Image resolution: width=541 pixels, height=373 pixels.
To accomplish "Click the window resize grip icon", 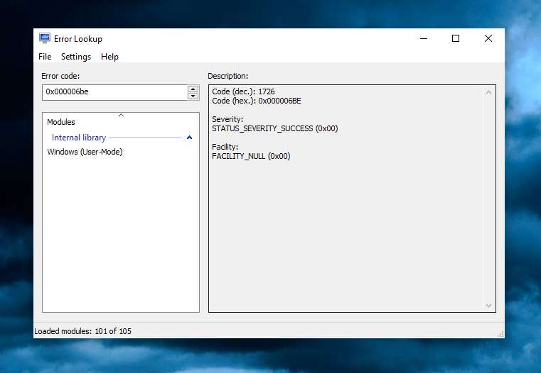I will pyautogui.click(x=500, y=334).
